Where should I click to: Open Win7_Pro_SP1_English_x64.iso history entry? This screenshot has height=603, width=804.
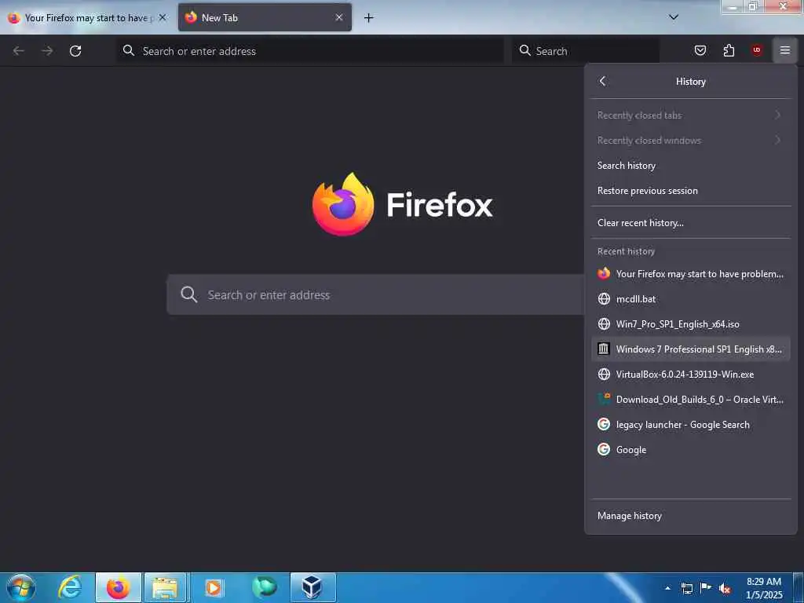pos(690,324)
